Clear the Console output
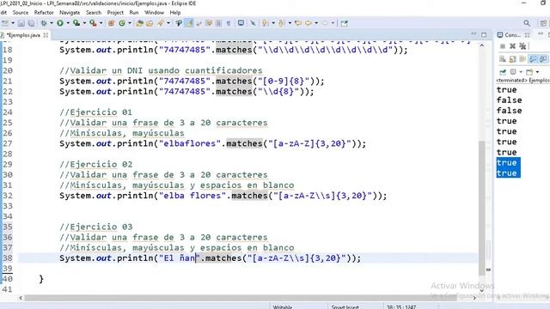 [x=503, y=59]
